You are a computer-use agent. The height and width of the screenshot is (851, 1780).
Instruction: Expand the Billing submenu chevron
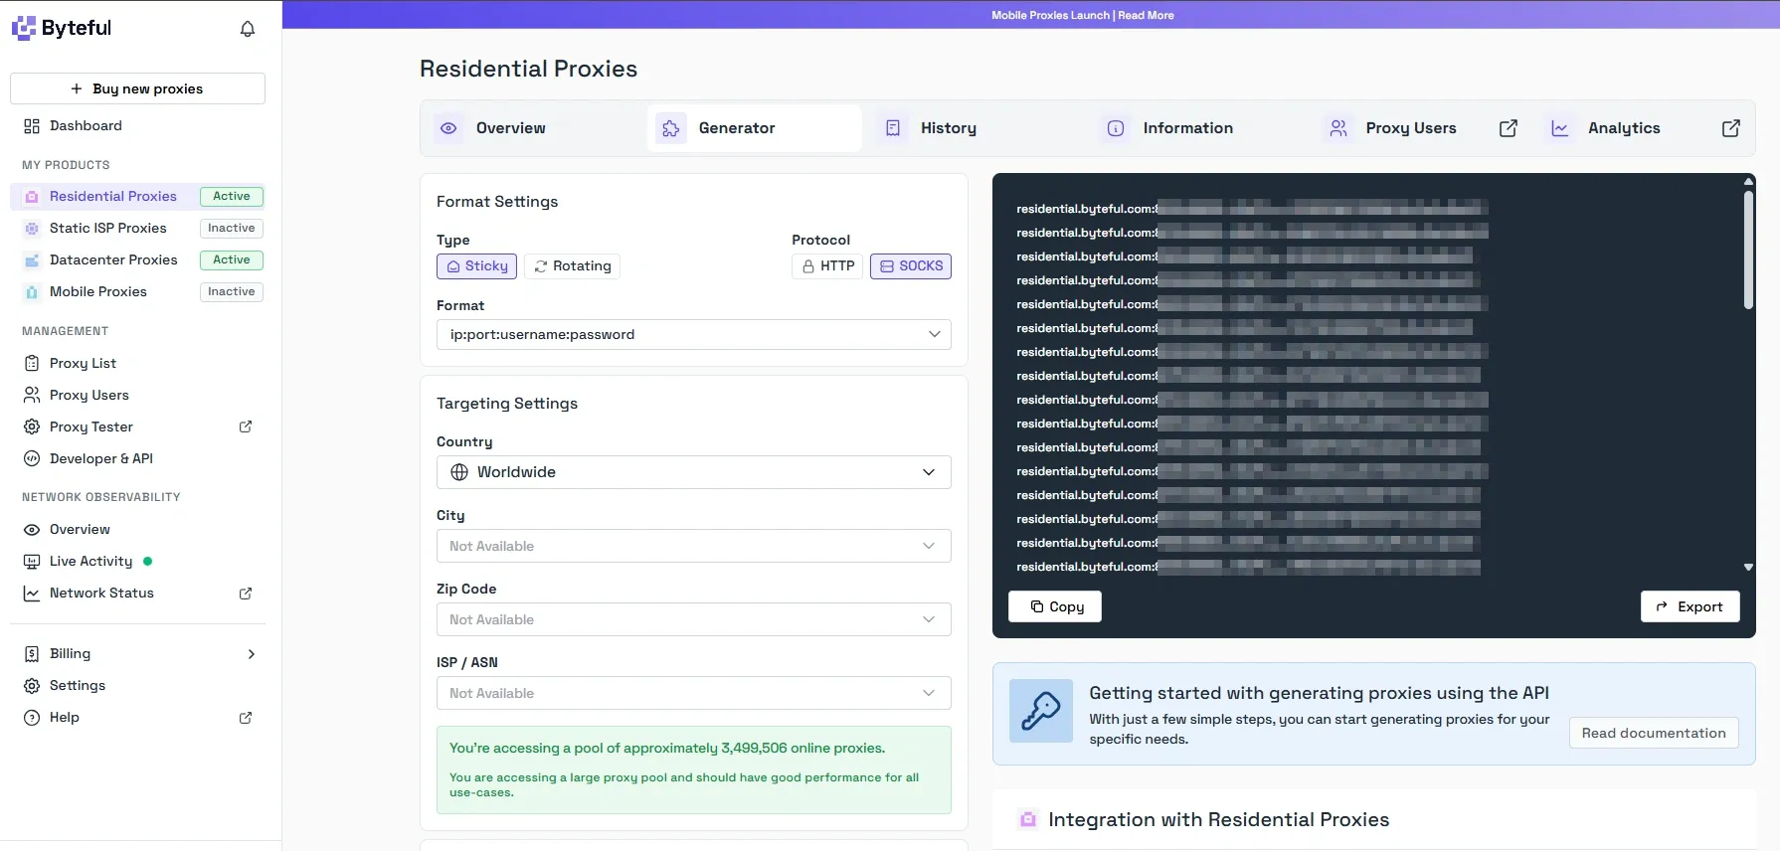point(252,654)
